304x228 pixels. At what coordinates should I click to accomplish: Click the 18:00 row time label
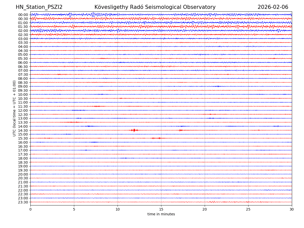pos(23,158)
